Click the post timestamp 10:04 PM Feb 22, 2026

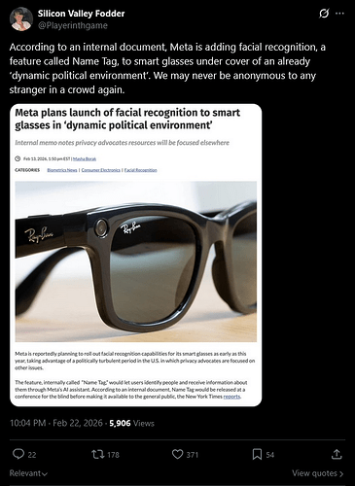click(56, 423)
